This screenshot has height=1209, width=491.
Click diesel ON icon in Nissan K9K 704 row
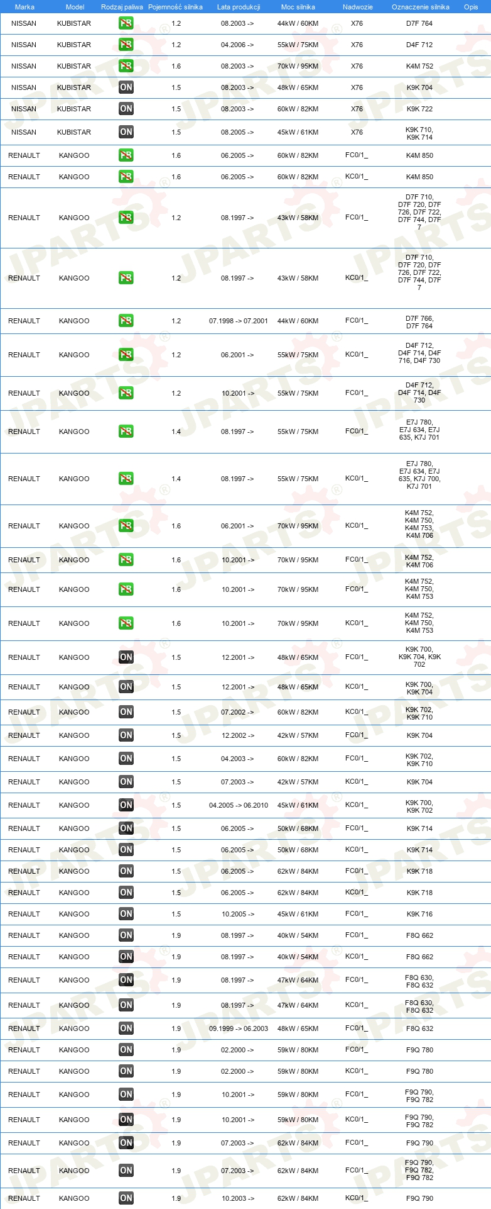(x=126, y=87)
